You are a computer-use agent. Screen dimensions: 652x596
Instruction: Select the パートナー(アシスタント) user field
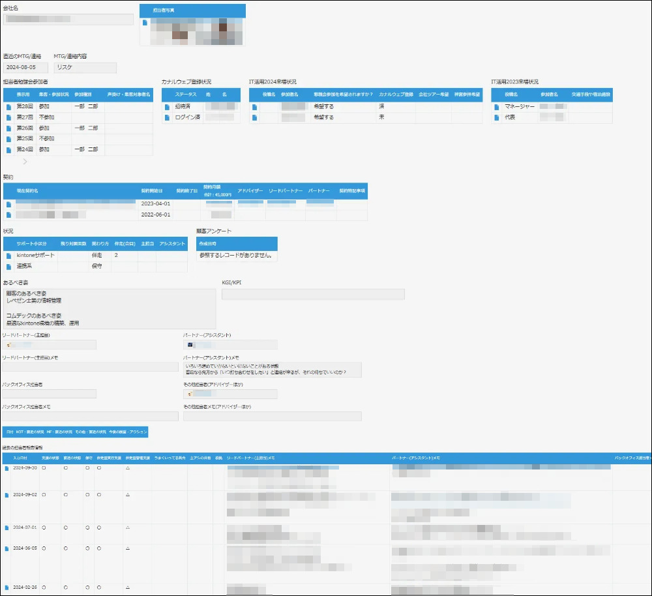[230, 345]
